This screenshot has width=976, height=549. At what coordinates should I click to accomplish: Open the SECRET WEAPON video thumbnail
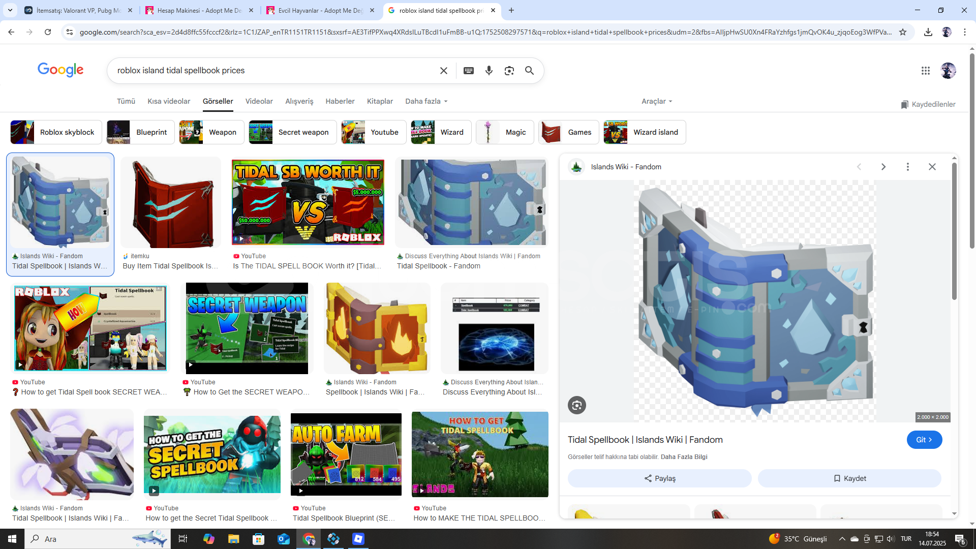pos(247,328)
